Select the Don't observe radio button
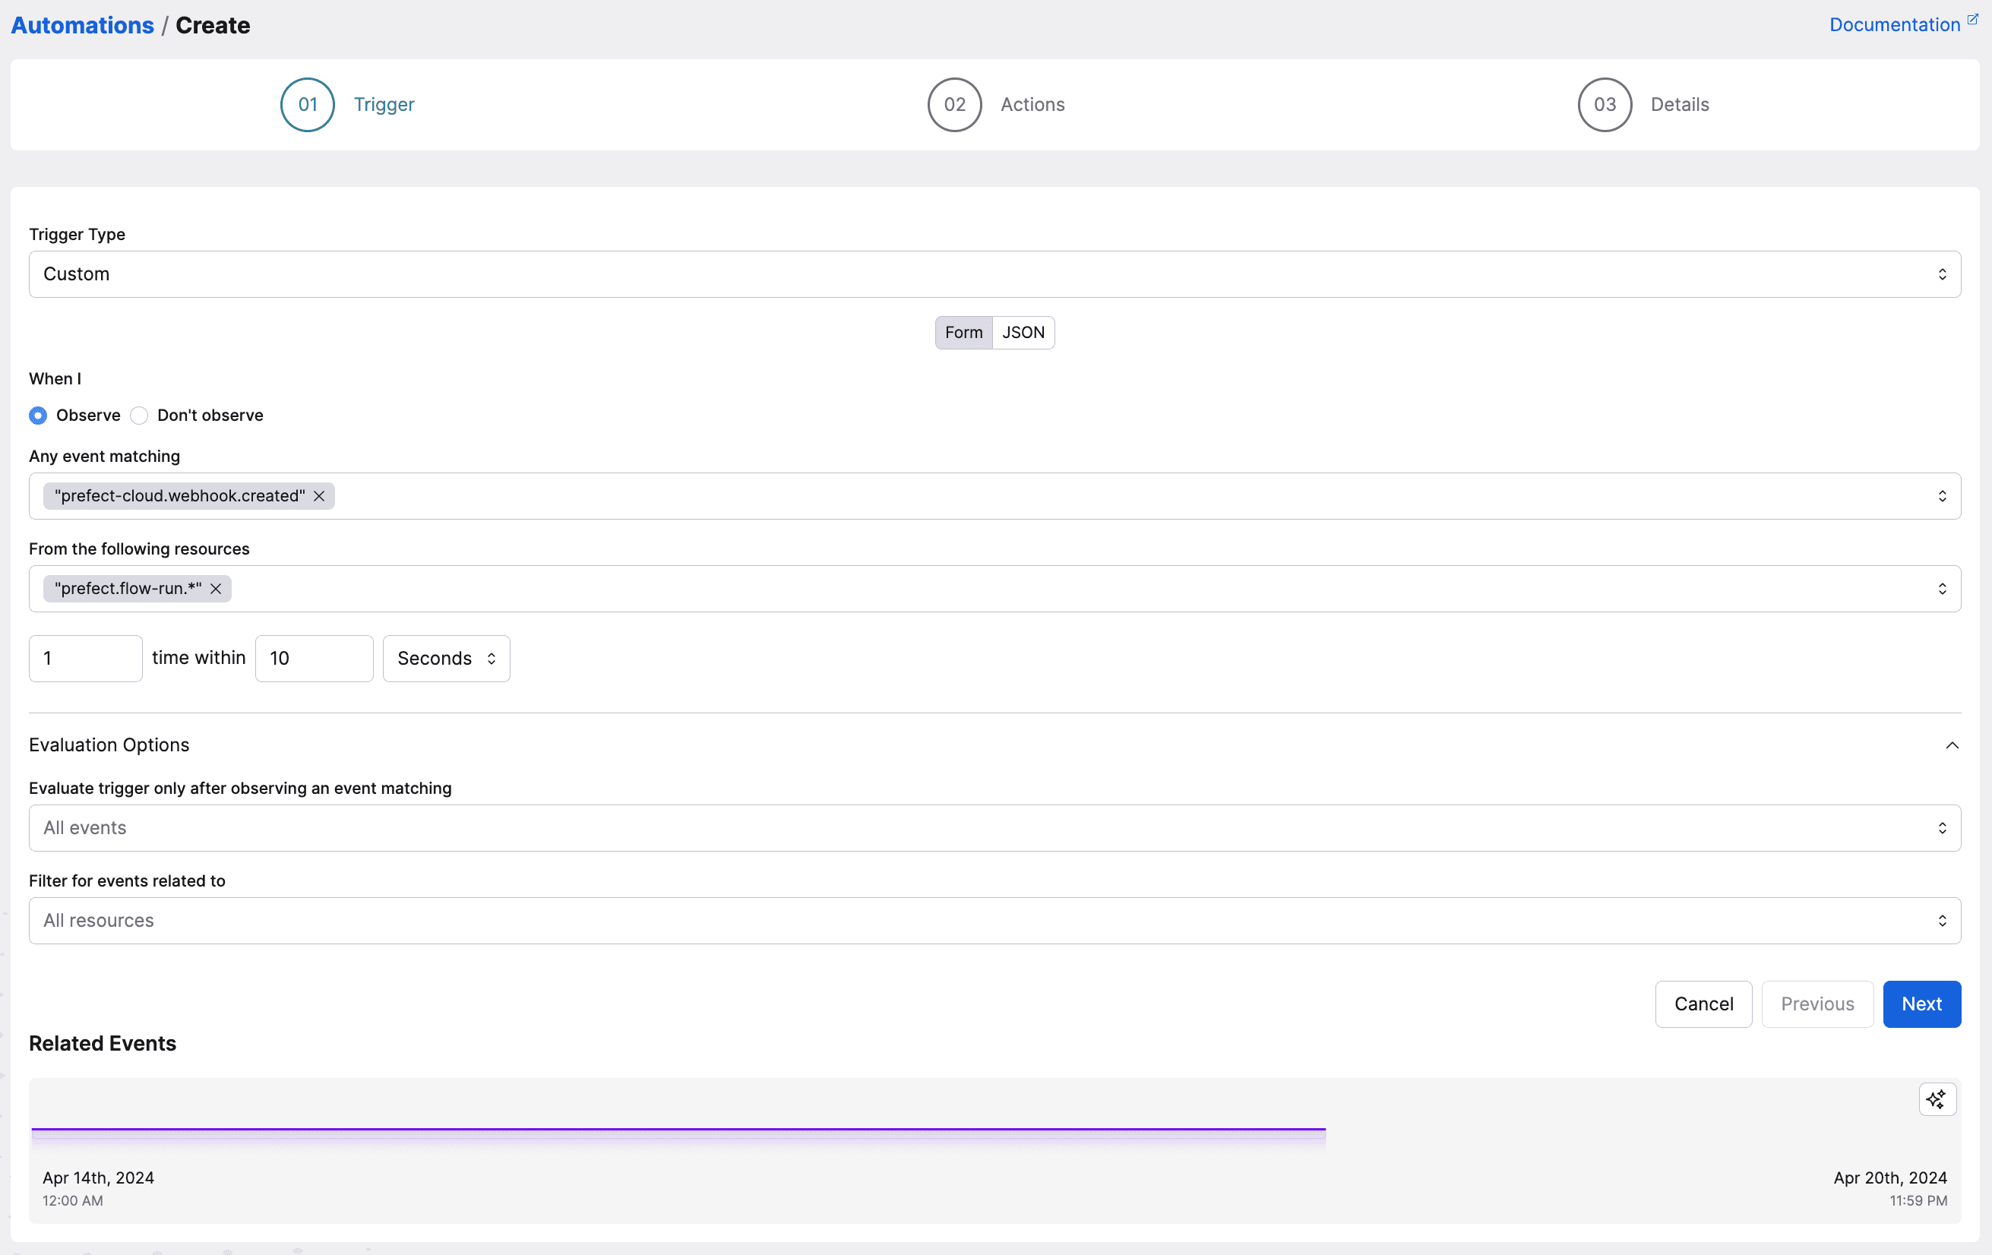This screenshot has height=1255, width=1992. coord(140,416)
